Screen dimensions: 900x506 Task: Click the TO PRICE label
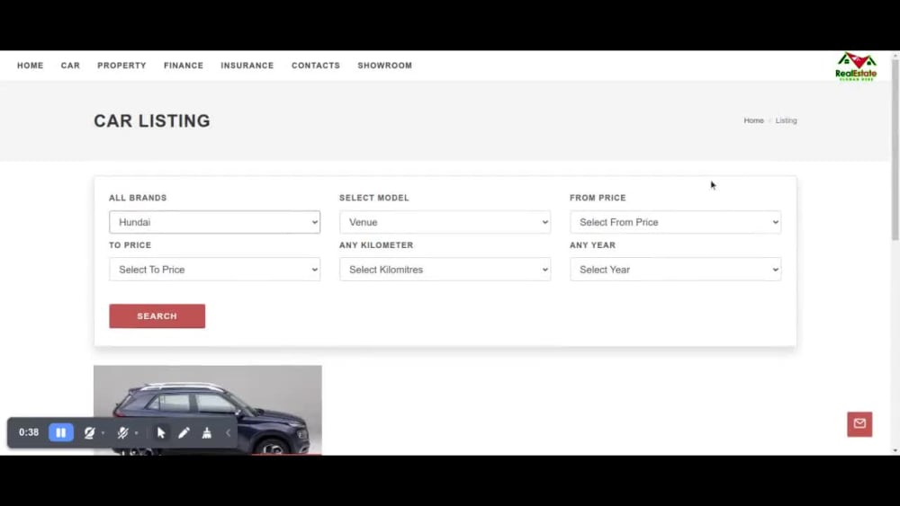(x=130, y=245)
